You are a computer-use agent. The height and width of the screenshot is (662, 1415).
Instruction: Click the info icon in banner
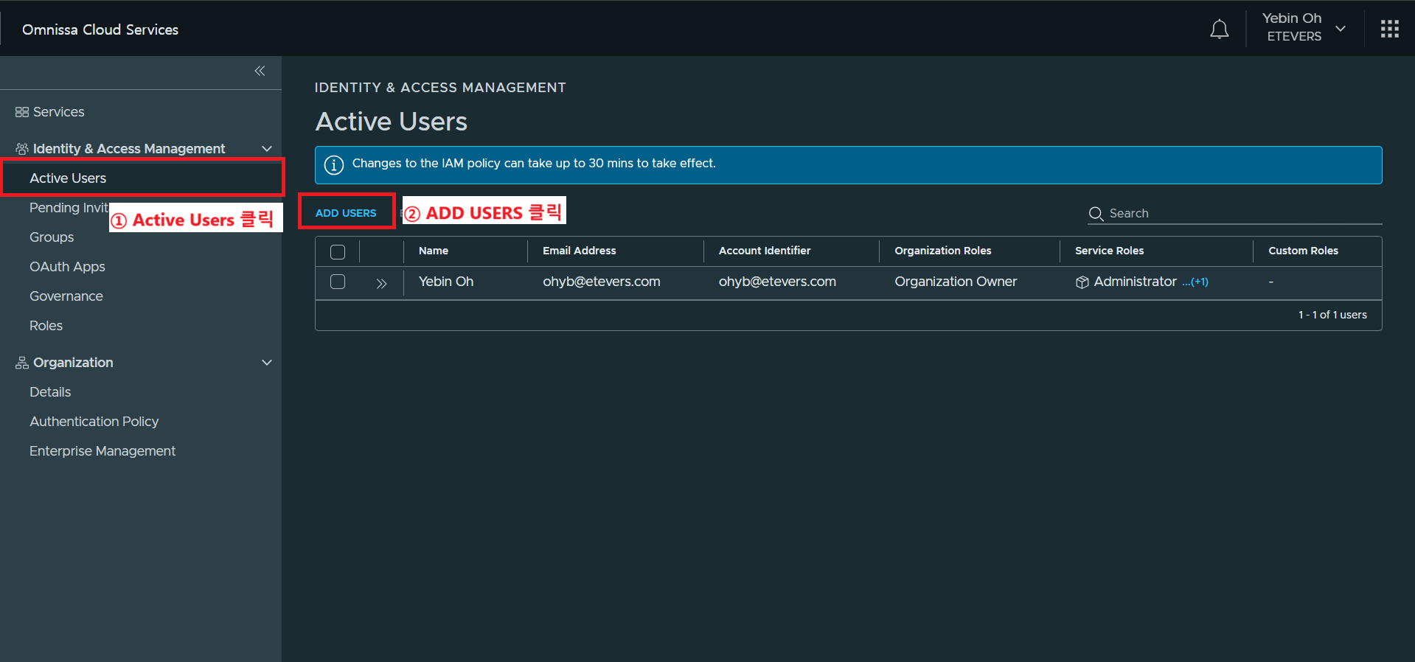point(334,164)
